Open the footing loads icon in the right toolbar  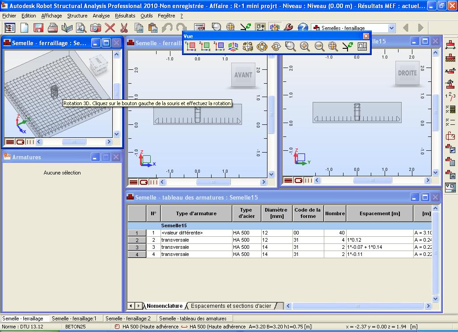pyautogui.click(x=450, y=70)
